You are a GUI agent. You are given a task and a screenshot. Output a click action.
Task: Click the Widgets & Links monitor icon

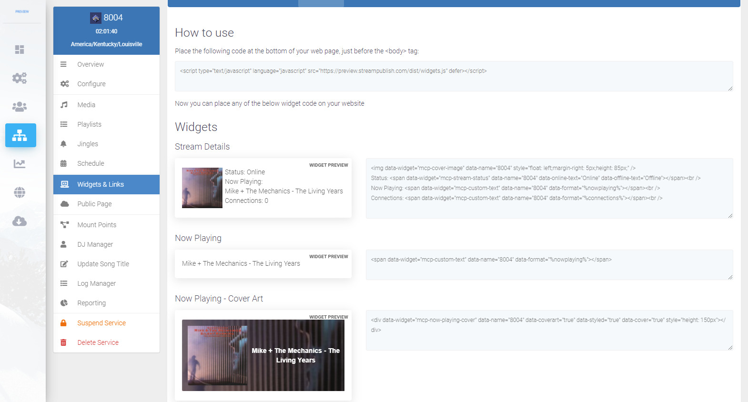65,184
